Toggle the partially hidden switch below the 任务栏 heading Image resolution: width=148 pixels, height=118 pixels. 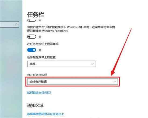coord(32,20)
